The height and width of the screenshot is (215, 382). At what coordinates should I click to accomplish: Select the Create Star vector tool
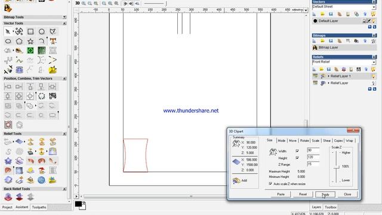[x=30, y=41]
